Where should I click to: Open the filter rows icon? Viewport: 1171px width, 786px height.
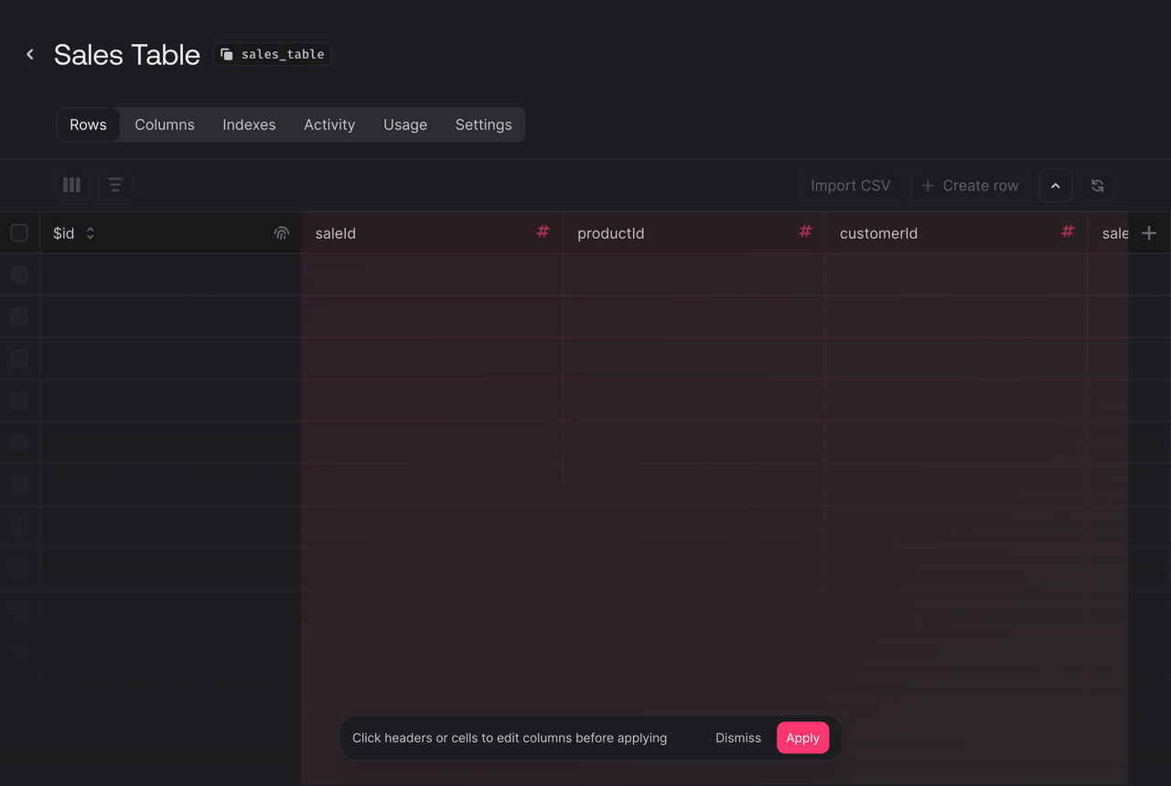click(x=115, y=185)
